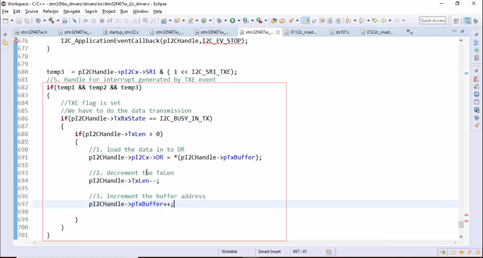Click the Terminate stop icon
The height and width of the screenshot is (258, 483).
coord(102,21)
